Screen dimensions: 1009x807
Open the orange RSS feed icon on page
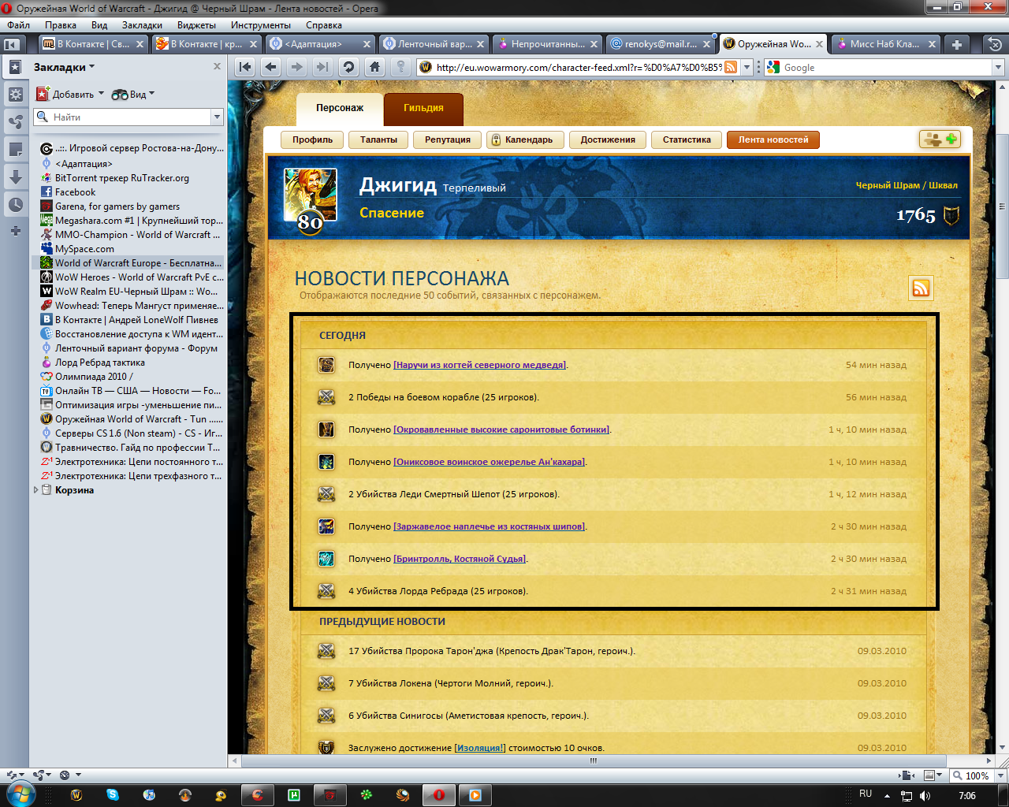[921, 288]
